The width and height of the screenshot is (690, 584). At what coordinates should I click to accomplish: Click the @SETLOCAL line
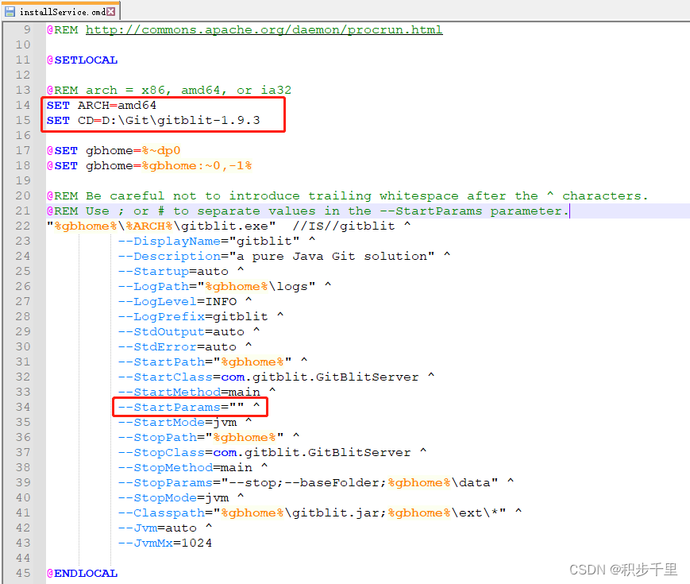[83, 60]
